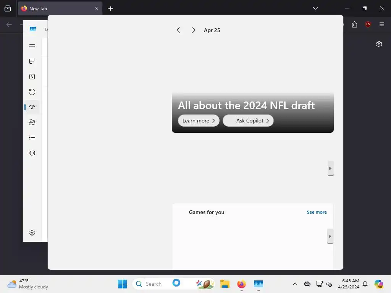Click the next arrow beside the news carousel

[330, 168]
